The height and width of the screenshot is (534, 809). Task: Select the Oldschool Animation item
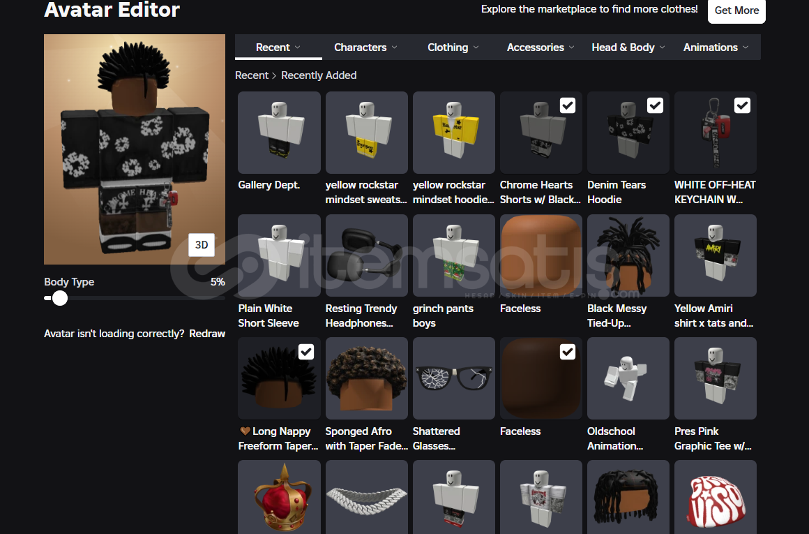(628, 378)
